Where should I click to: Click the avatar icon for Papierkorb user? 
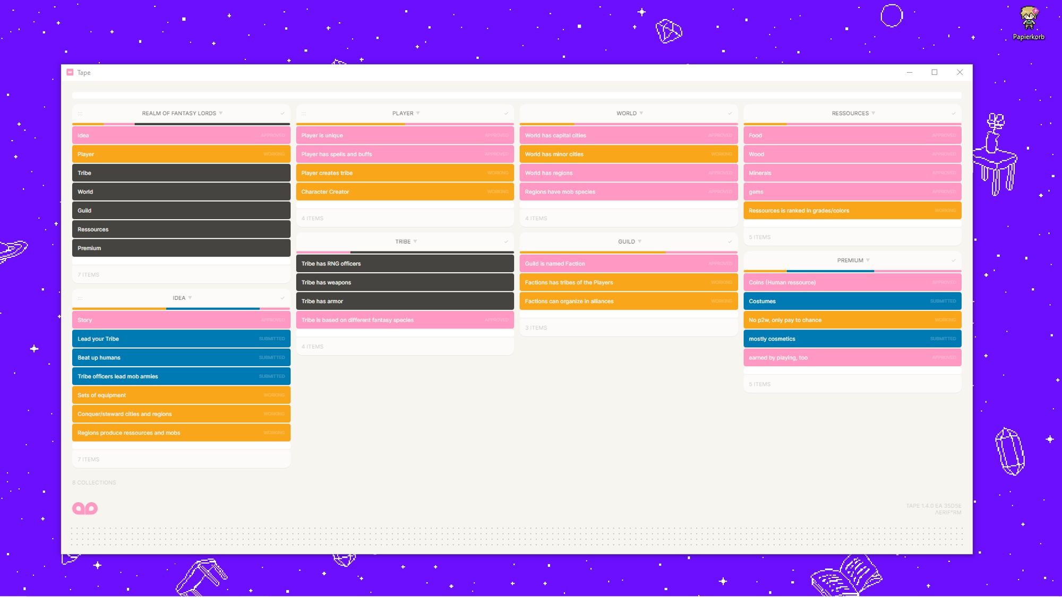point(1027,18)
